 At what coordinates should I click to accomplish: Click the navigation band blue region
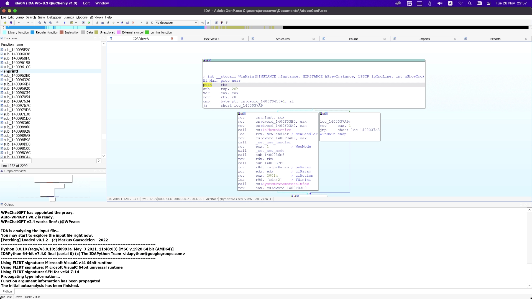tap(145, 27)
